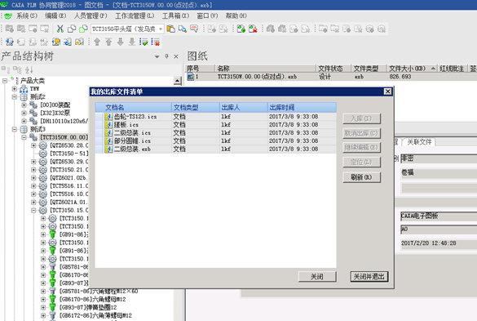Open the 产品结构树 panel options arrow
Screen dimensions: 477x321
(157, 56)
